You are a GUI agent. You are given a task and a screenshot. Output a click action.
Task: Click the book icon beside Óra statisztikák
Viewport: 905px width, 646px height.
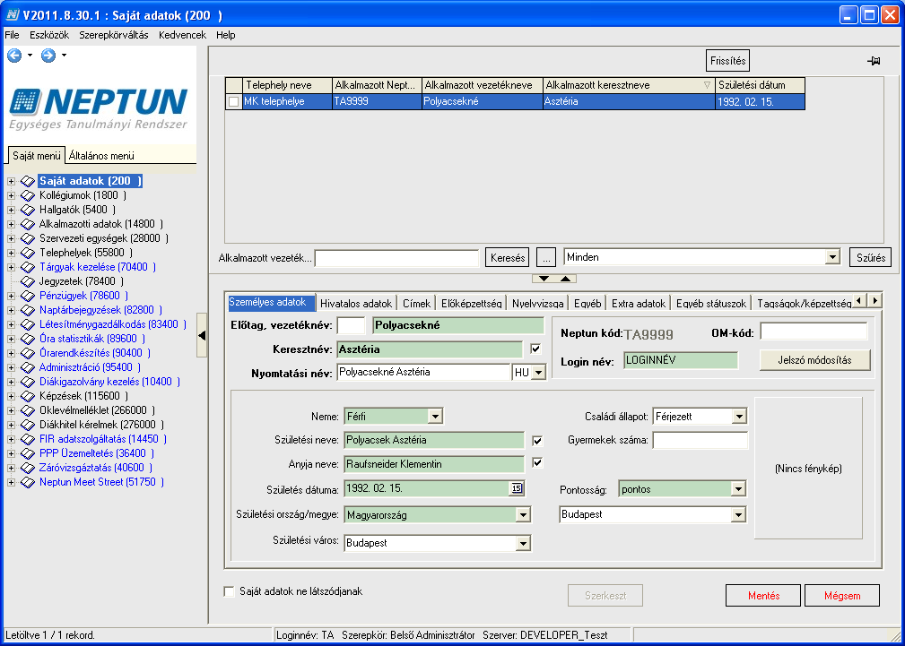click(x=28, y=339)
